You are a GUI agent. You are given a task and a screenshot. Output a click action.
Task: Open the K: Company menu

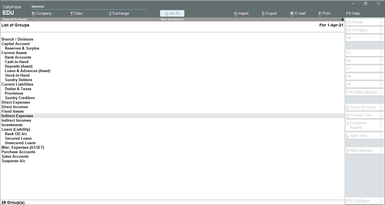(42, 13)
